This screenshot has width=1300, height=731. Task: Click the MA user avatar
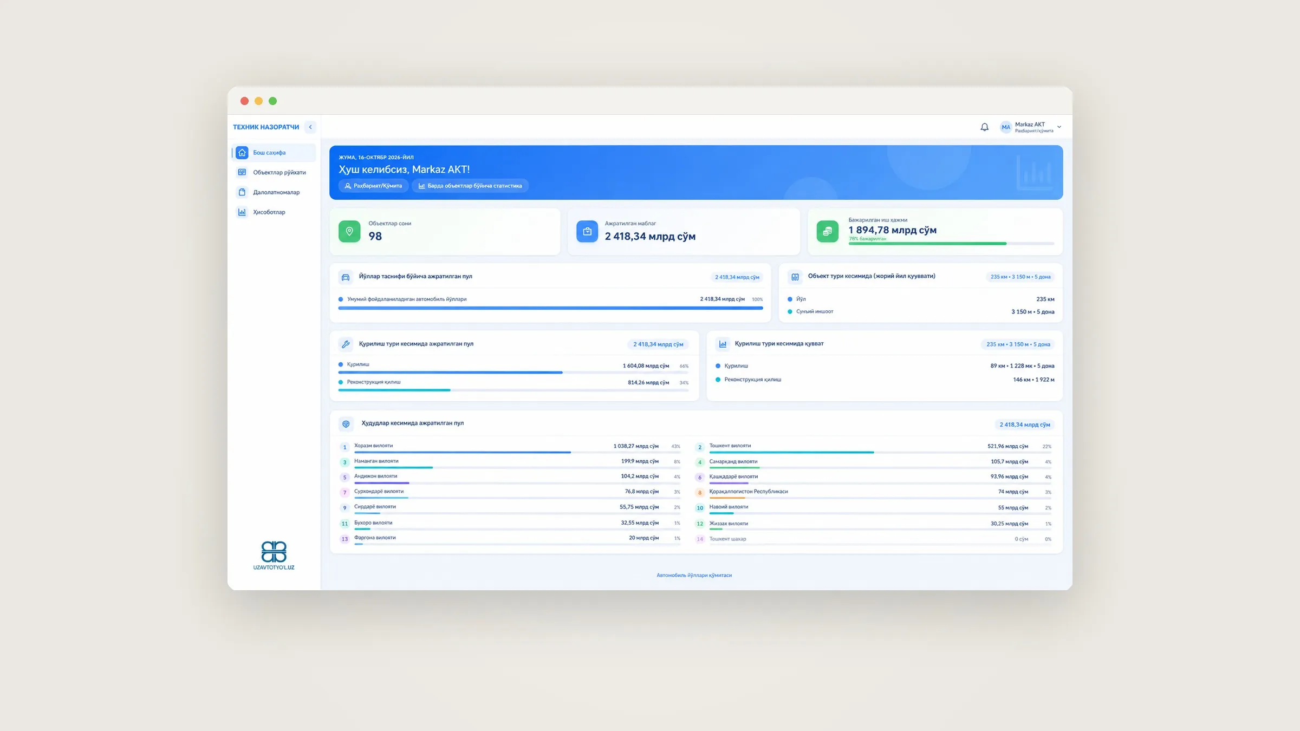pyautogui.click(x=1006, y=127)
